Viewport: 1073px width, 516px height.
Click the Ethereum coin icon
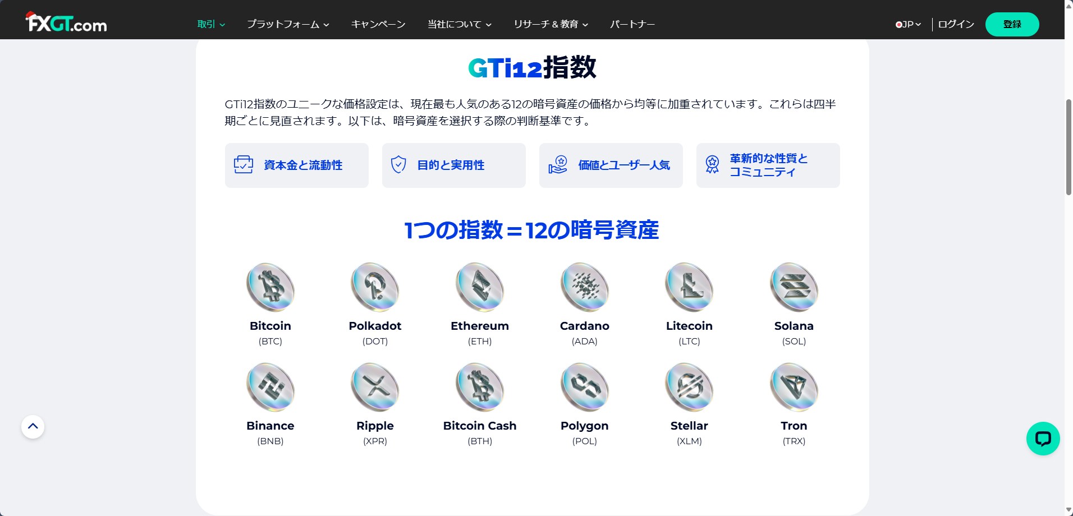(480, 287)
